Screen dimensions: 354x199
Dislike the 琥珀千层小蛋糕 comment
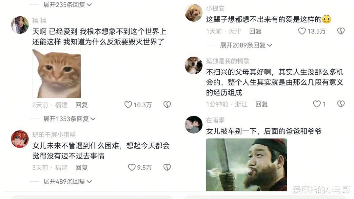pyautogui.click(x=167, y=168)
